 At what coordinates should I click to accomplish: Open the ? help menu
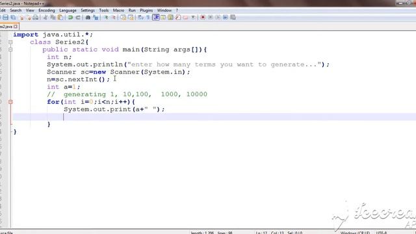(177, 10)
